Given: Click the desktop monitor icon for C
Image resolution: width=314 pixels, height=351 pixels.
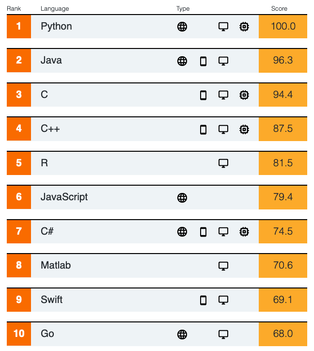Looking at the screenshot, I should tap(223, 95).
